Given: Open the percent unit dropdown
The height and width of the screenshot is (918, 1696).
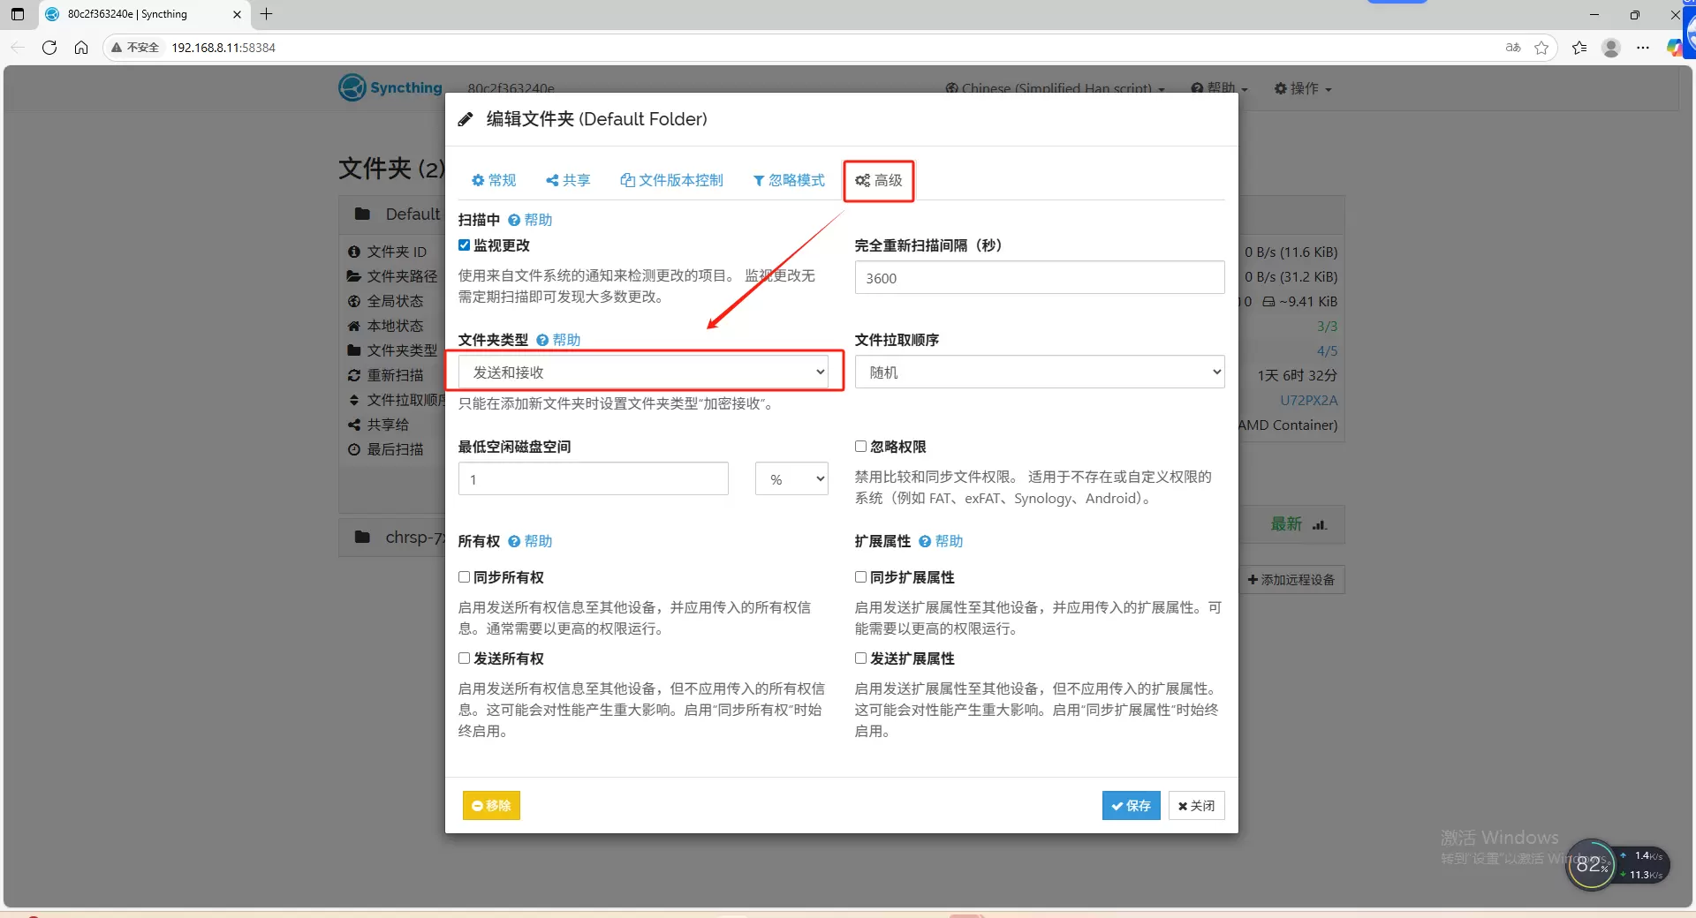Looking at the screenshot, I should point(791,479).
